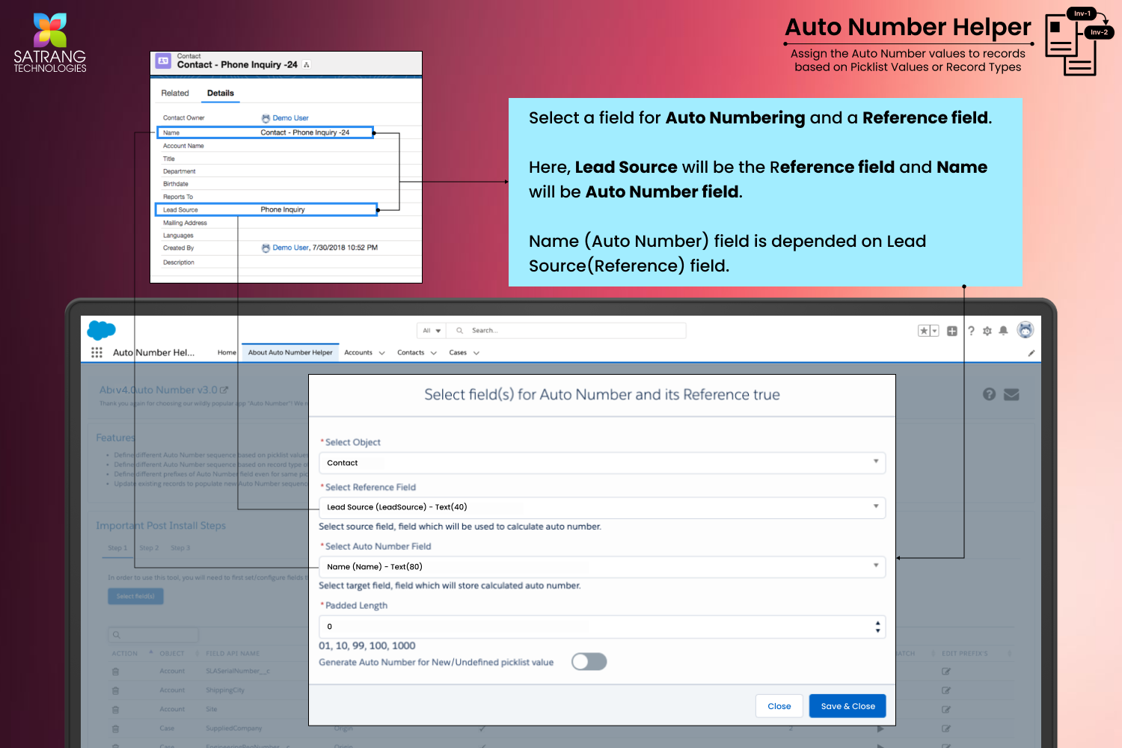Click trash icon for SuppliedCompany row
This screenshot has width=1122, height=748.
(115, 729)
